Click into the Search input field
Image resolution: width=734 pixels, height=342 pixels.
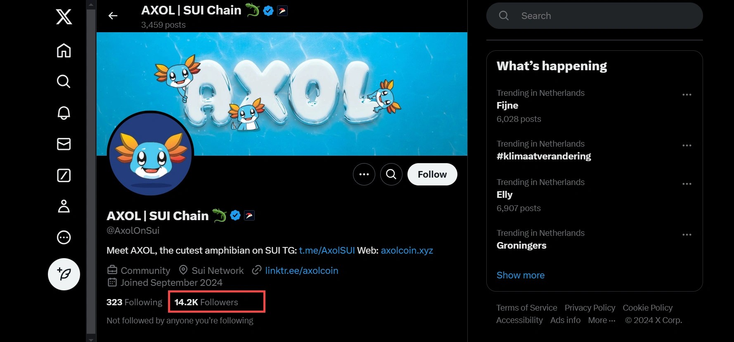pyautogui.click(x=599, y=16)
